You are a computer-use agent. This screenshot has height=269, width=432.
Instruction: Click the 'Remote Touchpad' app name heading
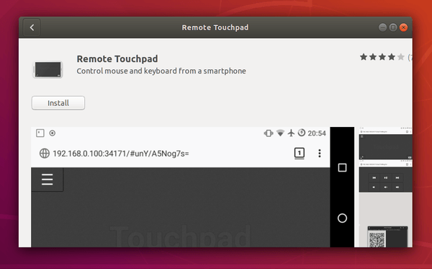click(117, 58)
